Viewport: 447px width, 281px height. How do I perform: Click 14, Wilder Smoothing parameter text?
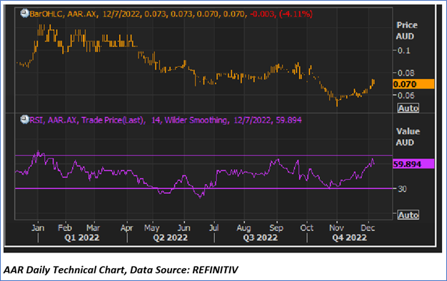coord(190,120)
